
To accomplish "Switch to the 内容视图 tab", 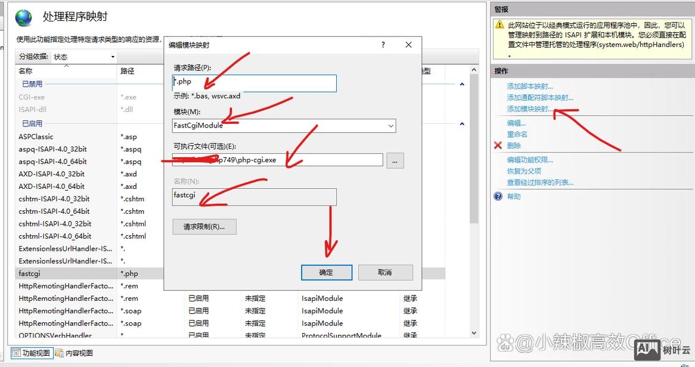I will pyautogui.click(x=75, y=353).
